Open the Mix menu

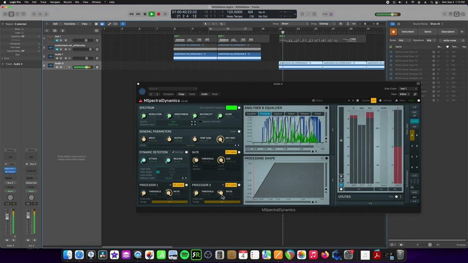pos(77,2)
